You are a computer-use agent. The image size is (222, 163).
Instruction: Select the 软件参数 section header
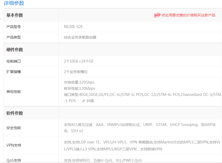14,113
